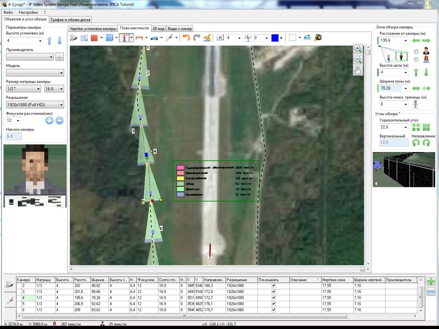Uncheck Показывать for camera 5 row
Viewport: 439px width, 329px height.
[273, 304]
